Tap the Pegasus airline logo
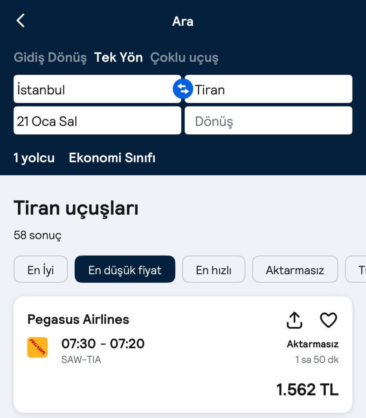This screenshot has width=366, height=418. [x=37, y=347]
